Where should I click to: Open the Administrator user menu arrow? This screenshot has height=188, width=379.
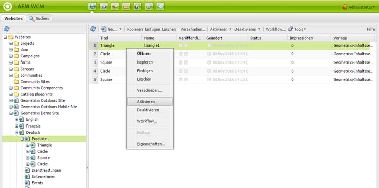373,7
